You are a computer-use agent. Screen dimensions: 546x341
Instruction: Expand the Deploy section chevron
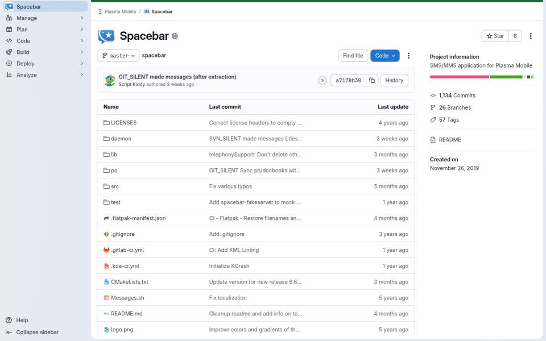tap(82, 63)
